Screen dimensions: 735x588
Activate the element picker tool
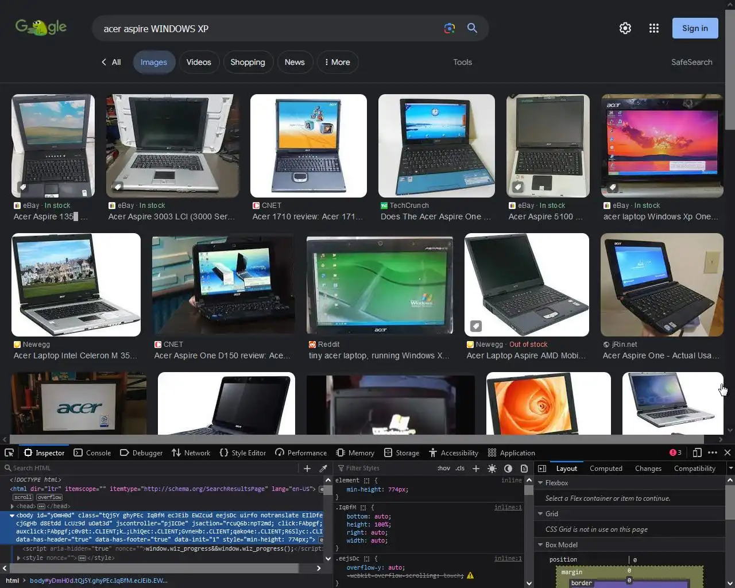coord(9,452)
